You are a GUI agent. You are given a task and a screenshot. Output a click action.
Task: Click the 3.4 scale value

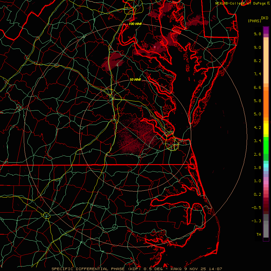[x=257, y=141]
